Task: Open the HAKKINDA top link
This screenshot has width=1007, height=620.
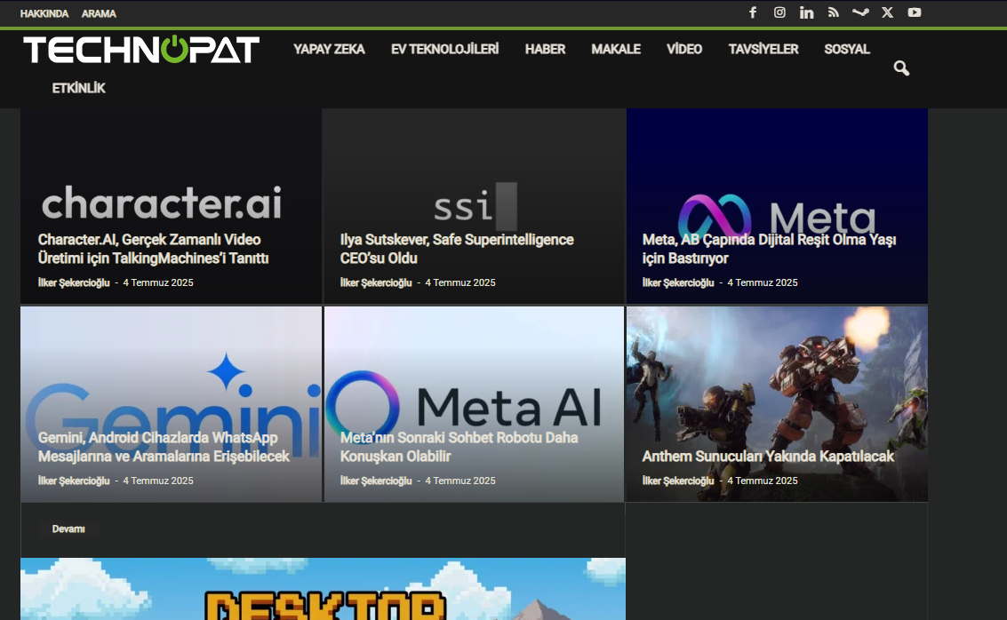Action: 44,13
